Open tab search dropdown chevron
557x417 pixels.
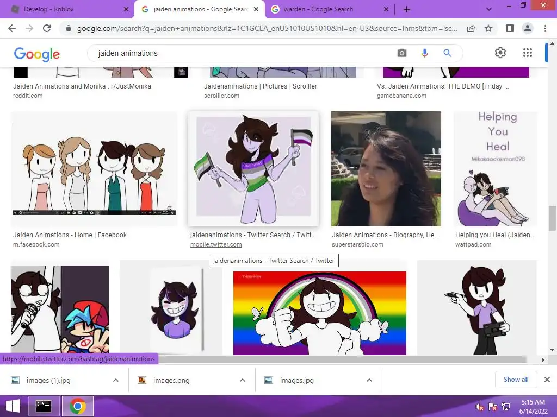(x=489, y=9)
